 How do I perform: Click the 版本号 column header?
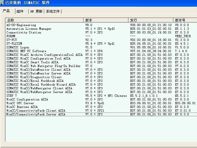click(185, 20)
